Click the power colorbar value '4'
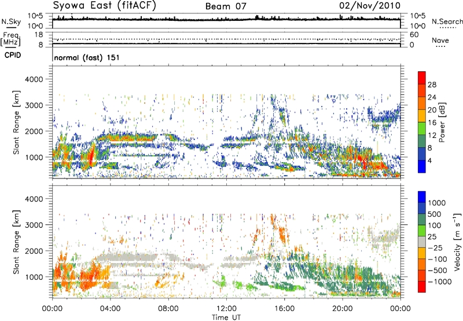This screenshot has width=463, height=321. 429,160
